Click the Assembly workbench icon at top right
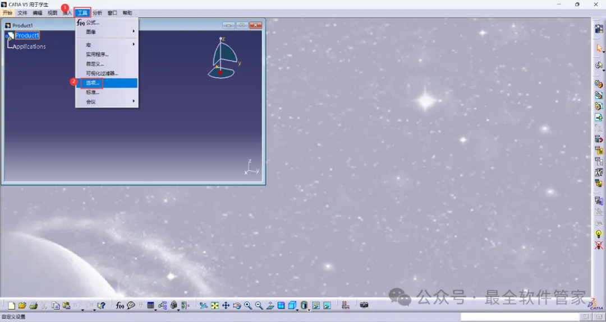This screenshot has width=606, height=322. click(x=599, y=29)
